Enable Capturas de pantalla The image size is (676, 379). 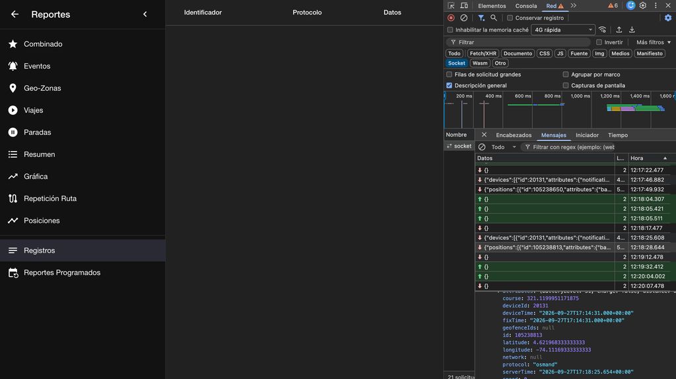click(x=566, y=85)
